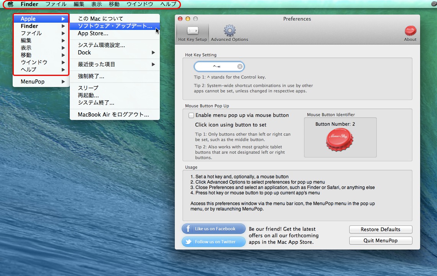Select ファイル in the popup menu
Image resolution: width=437 pixels, height=276 pixels.
pos(41,33)
